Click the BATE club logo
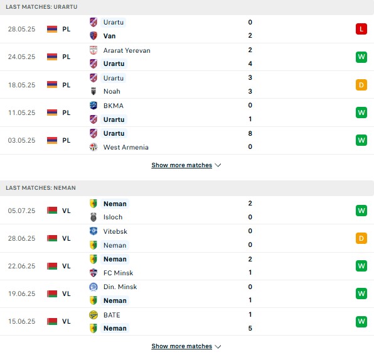This screenshot has width=374, height=357. 93,315
